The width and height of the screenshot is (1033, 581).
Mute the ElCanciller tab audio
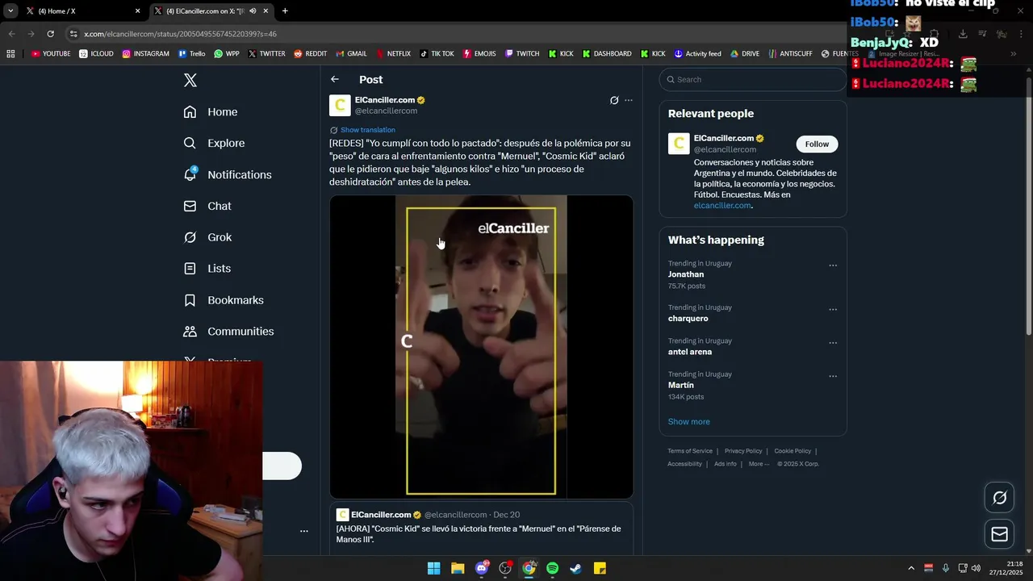coord(253,11)
